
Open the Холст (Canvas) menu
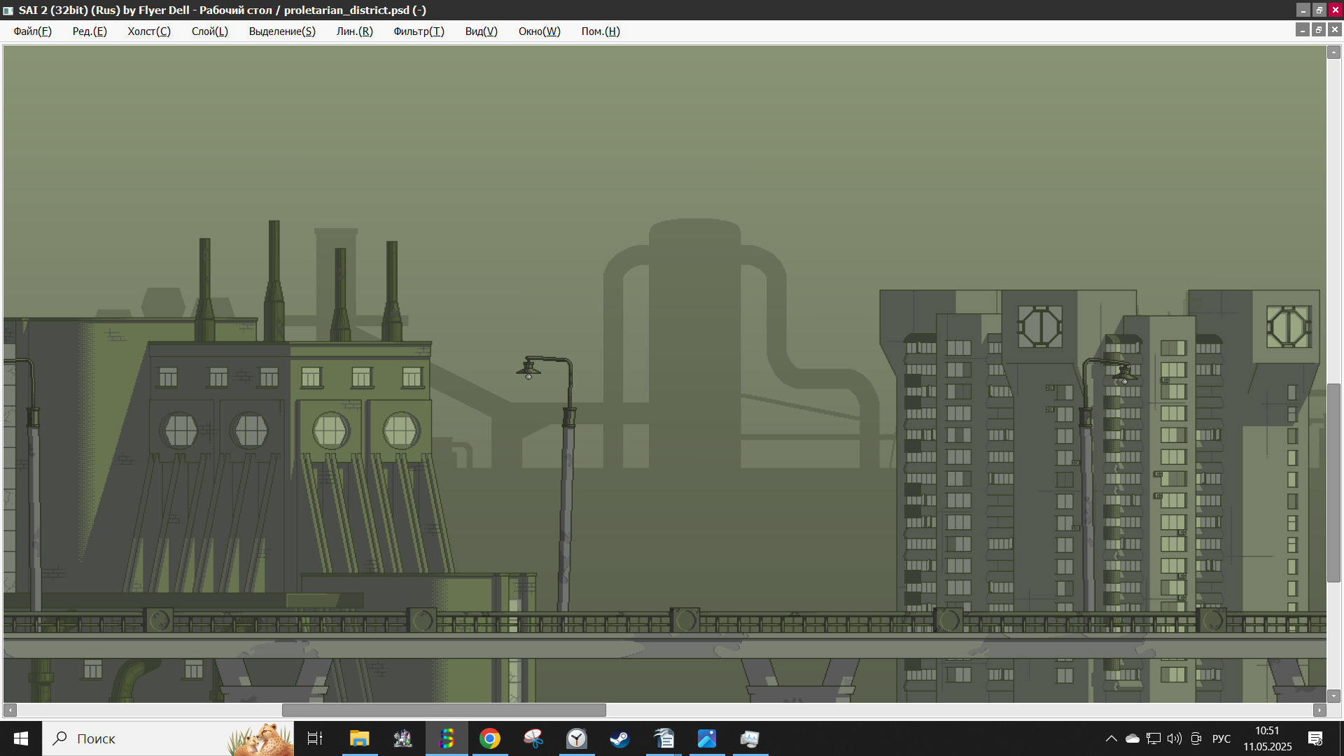point(148,31)
